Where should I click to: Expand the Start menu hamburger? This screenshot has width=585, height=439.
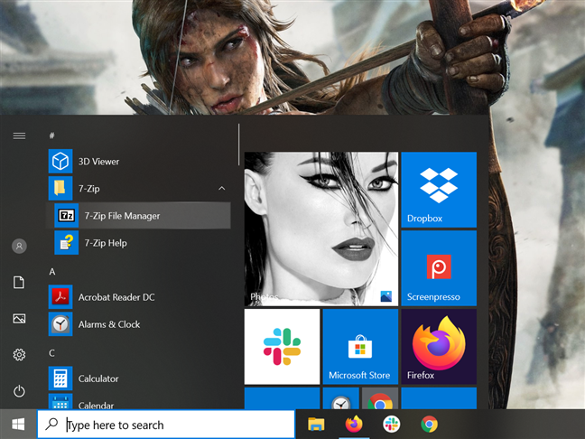click(x=19, y=135)
